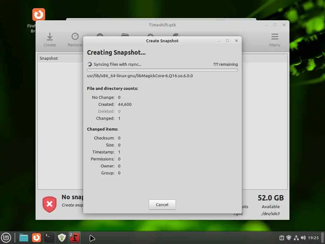Click the red shield status icon
This screenshot has width=325, height=244.
coord(50,204)
